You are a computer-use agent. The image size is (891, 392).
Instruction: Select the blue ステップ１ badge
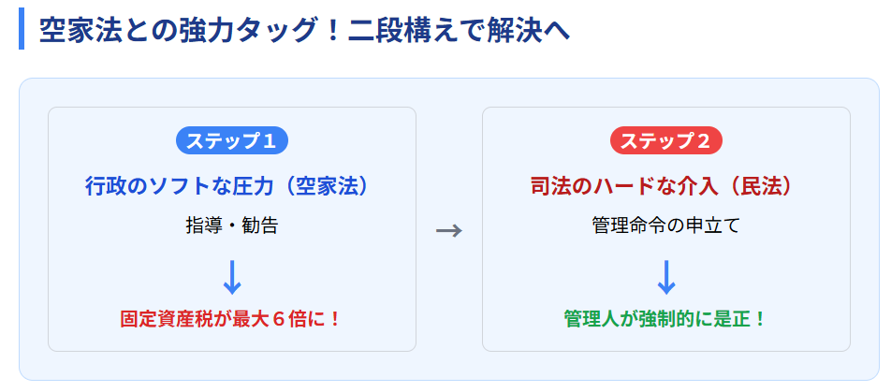pos(232,141)
